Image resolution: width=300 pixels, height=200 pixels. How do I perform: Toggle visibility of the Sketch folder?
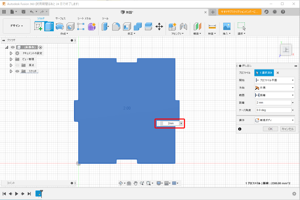point(17,71)
